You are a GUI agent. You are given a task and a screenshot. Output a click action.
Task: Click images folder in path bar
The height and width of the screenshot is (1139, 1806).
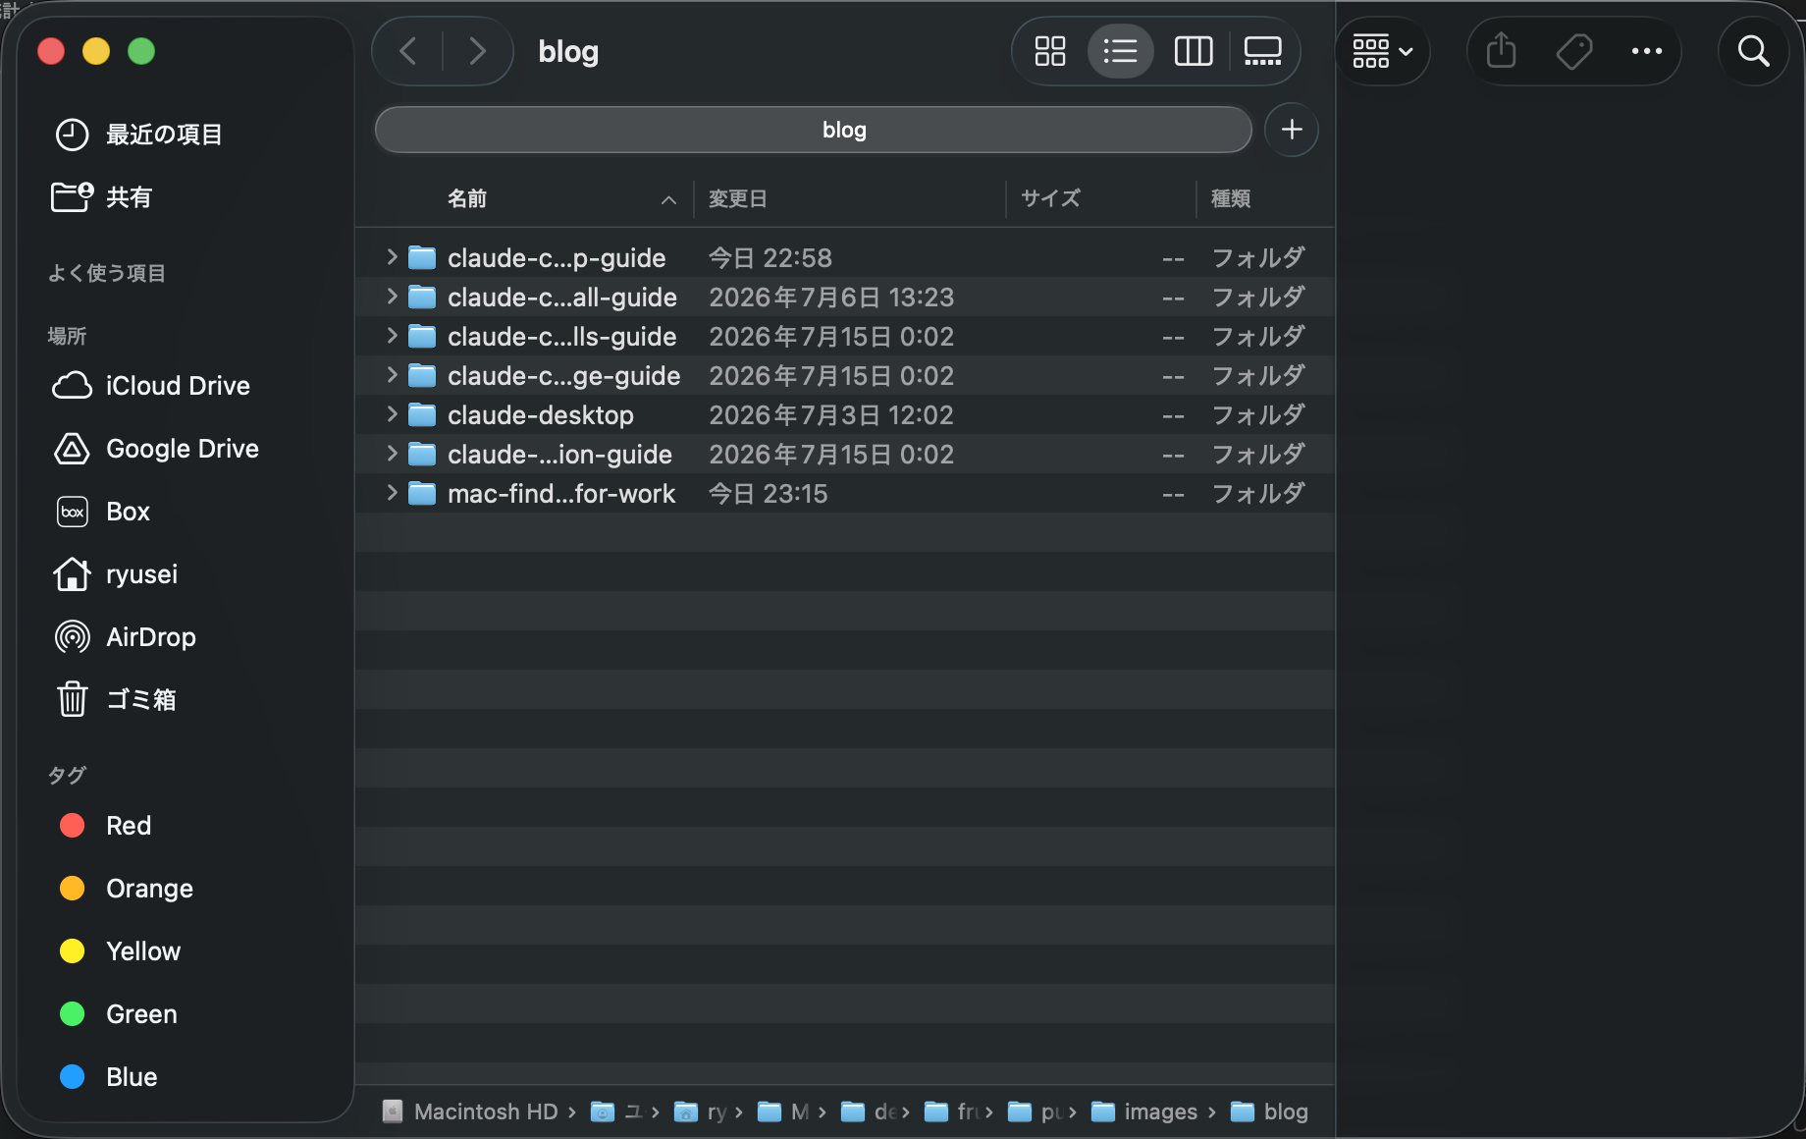pyautogui.click(x=1143, y=1112)
